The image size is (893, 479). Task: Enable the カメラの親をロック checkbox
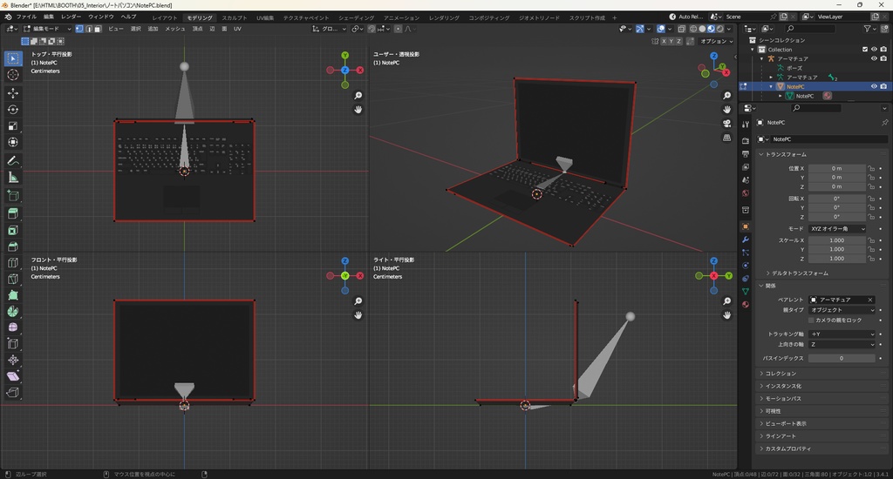coord(811,320)
